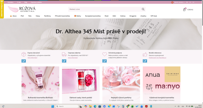
Task: Open Task View in the taskbar
Action: tap(81, 106)
